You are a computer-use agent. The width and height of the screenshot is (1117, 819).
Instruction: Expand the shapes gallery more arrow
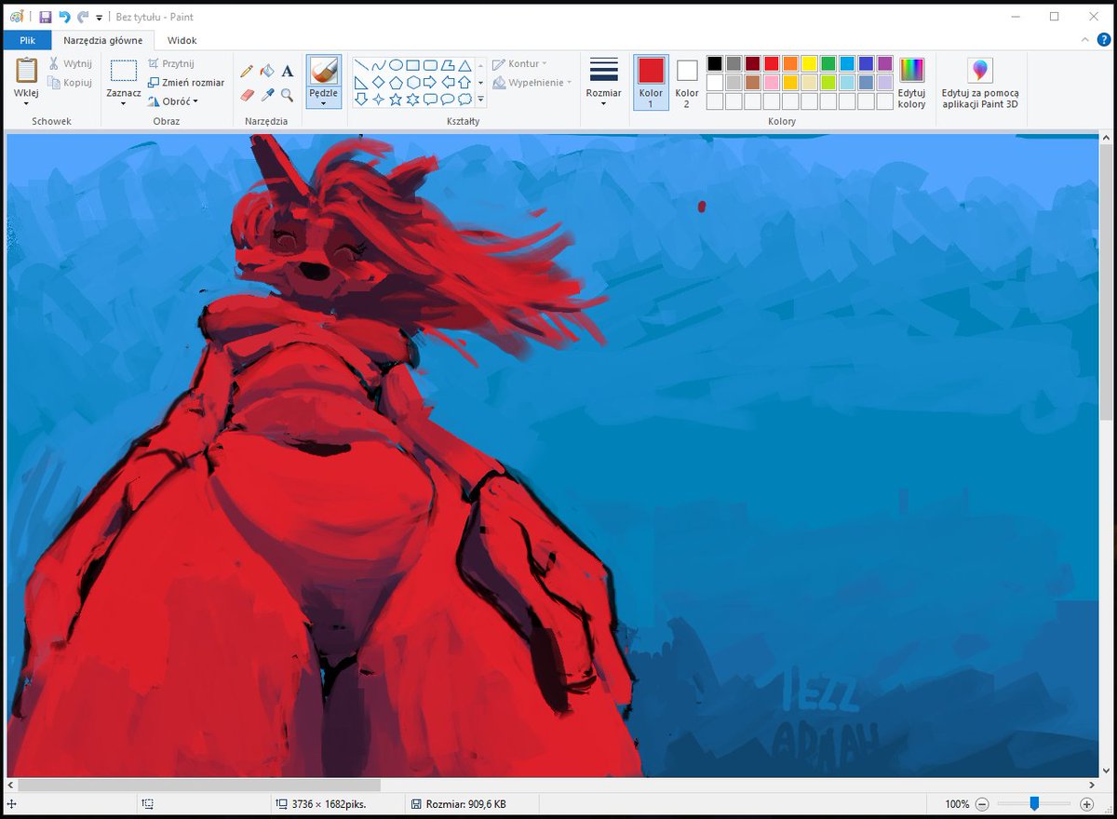[x=480, y=99]
